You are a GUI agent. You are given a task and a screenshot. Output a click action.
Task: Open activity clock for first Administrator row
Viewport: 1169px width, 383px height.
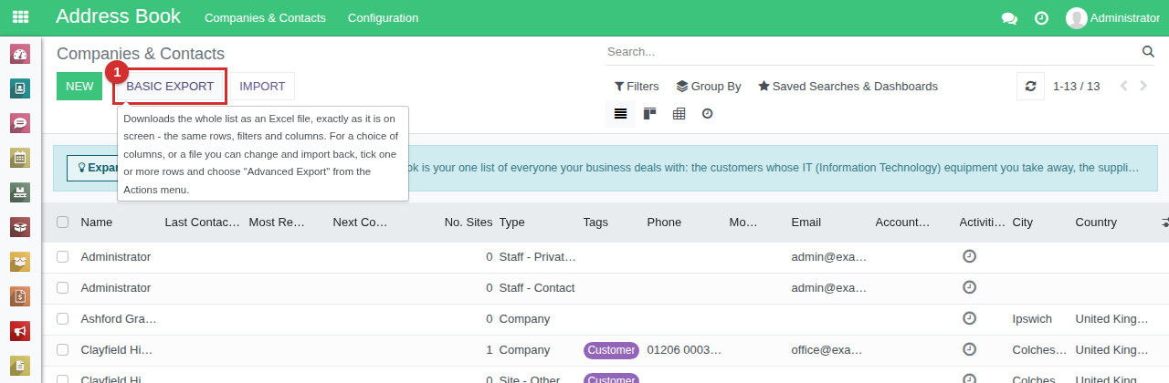tap(970, 256)
